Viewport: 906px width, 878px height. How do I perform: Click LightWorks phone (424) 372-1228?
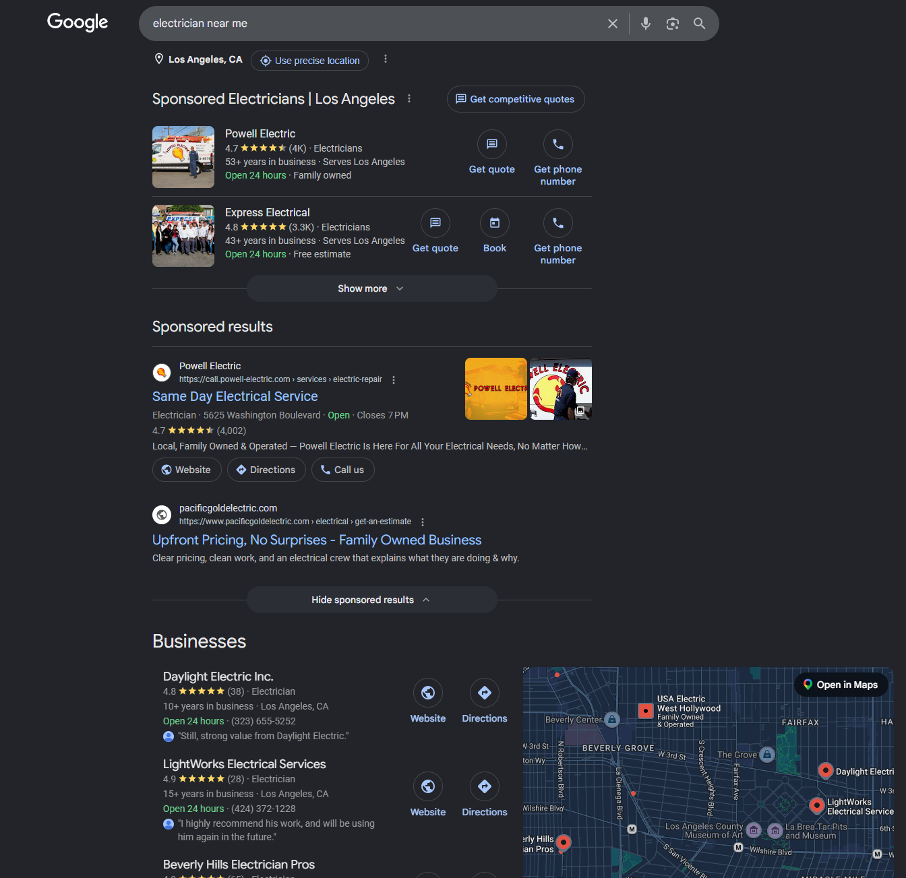(x=264, y=809)
